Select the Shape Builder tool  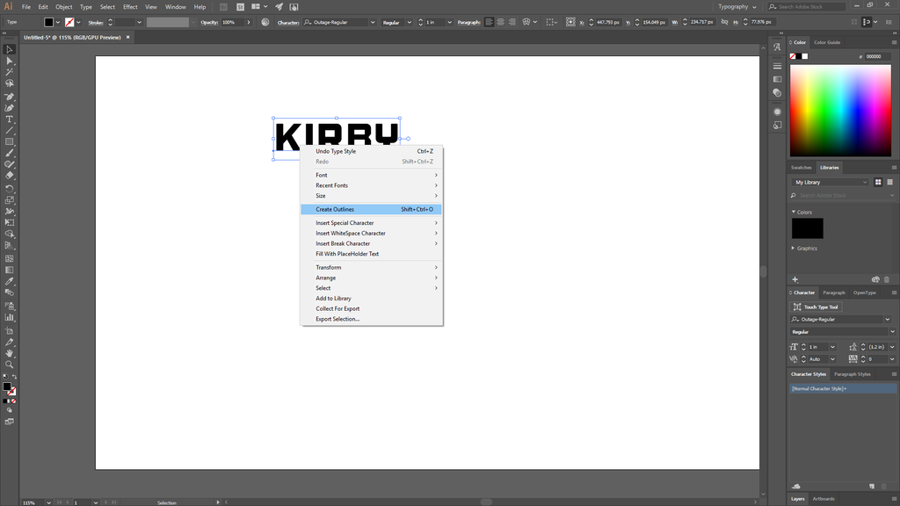click(11, 232)
